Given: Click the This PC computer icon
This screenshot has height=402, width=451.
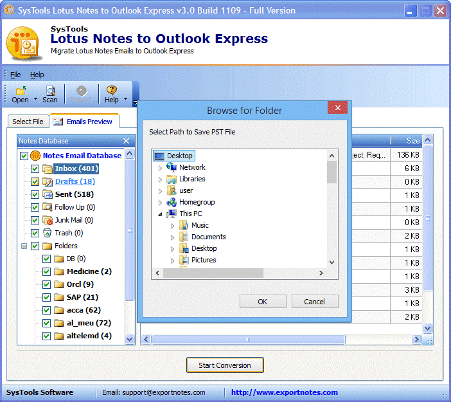Looking at the screenshot, I should coord(172,214).
